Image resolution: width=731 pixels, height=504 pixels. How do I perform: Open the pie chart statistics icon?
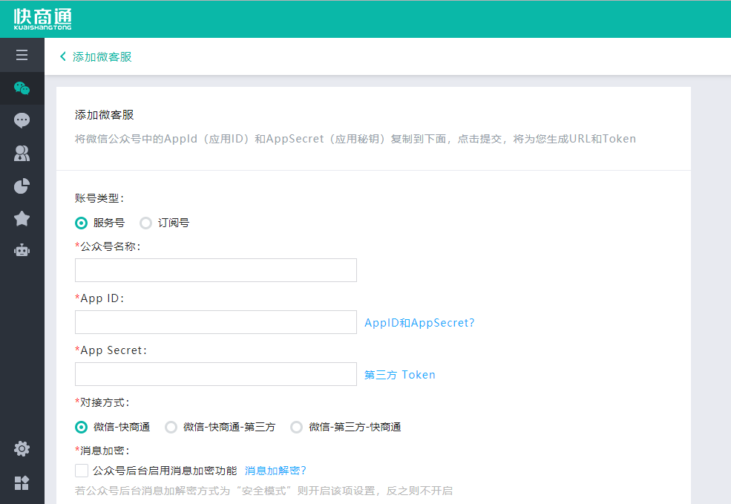tap(22, 186)
